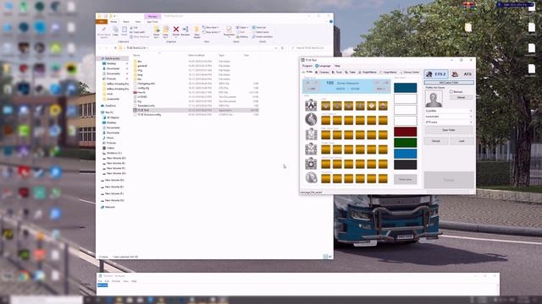Select TS SE Tool application file in Explorer
Image resolution: width=542 pixels, height=304 pixels.
(196, 111)
